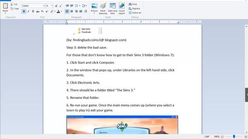Open the list style dropdown arrow
Image resolution: width=248 pixels, height=139 pixels.
pyautogui.click(x=79, y=6)
